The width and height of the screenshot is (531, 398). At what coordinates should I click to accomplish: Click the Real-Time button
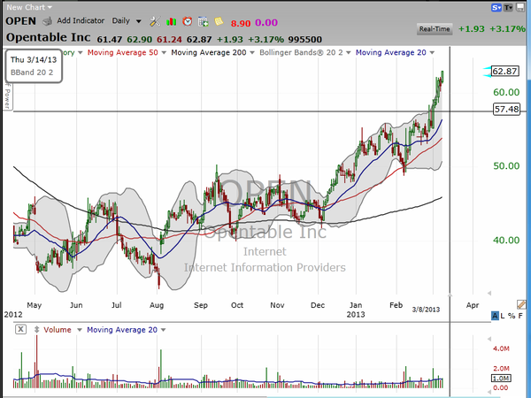tap(435, 29)
